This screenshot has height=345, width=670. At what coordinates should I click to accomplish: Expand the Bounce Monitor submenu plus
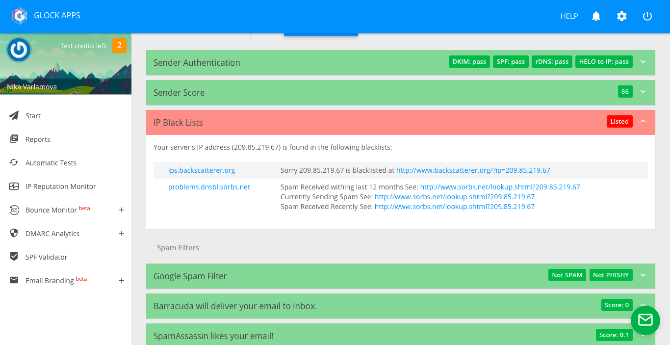coord(122,210)
